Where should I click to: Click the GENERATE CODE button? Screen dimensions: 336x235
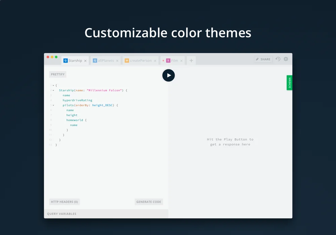[x=149, y=201]
